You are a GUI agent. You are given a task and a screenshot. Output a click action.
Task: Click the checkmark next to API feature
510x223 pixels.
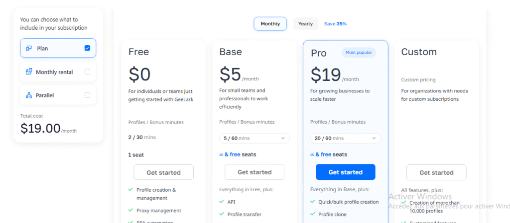click(222, 202)
